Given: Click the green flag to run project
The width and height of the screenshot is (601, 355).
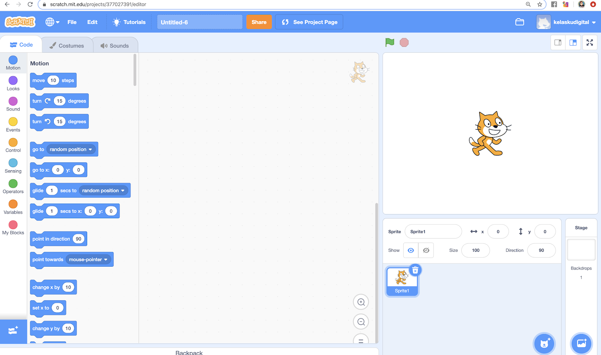Looking at the screenshot, I should click(390, 42).
